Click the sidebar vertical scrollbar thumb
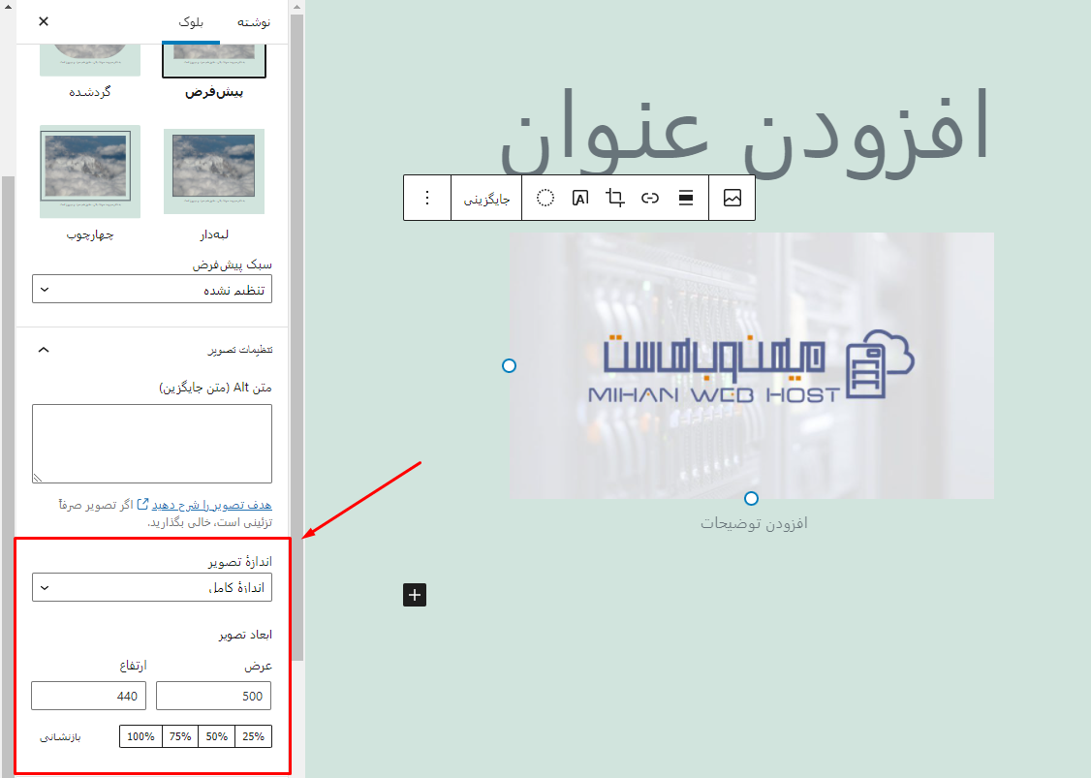Screen dimensions: 1091x778 [297, 337]
